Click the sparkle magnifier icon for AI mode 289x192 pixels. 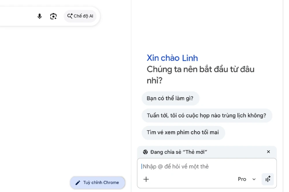click(70, 16)
